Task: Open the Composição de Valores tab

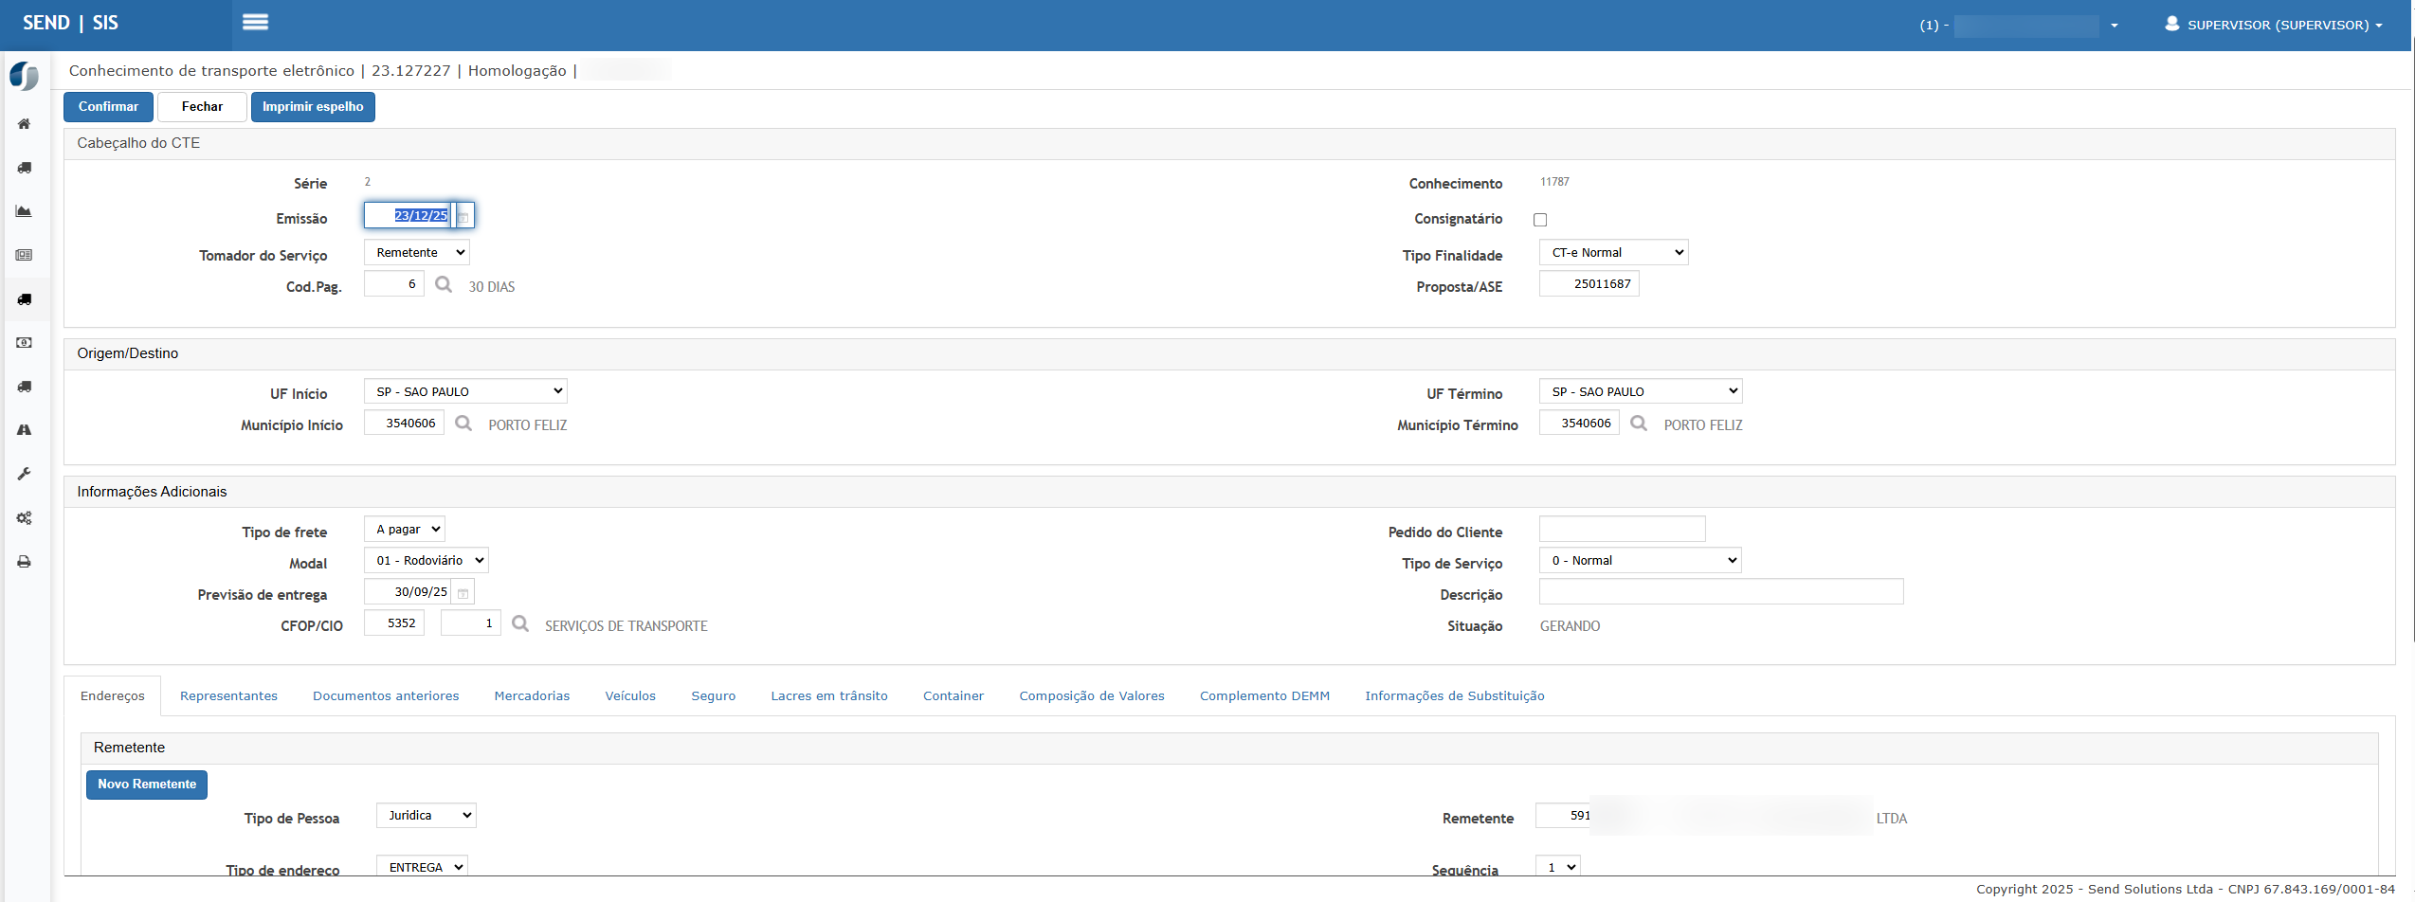Action: 1091,696
